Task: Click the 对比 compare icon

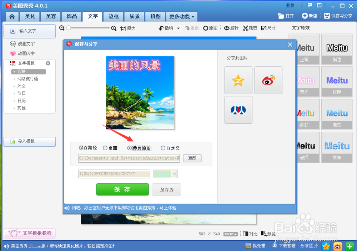Action: pyautogui.click(x=246, y=234)
